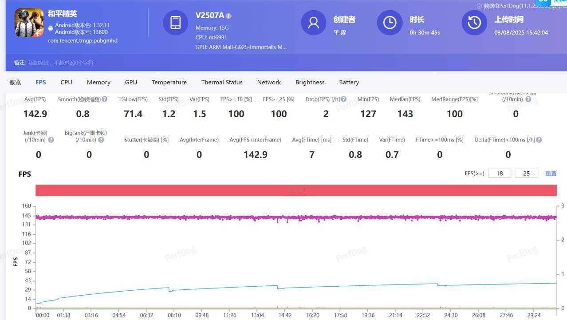Click the FPS chart title
Viewport: 567px width, 320px height.
pos(25,174)
